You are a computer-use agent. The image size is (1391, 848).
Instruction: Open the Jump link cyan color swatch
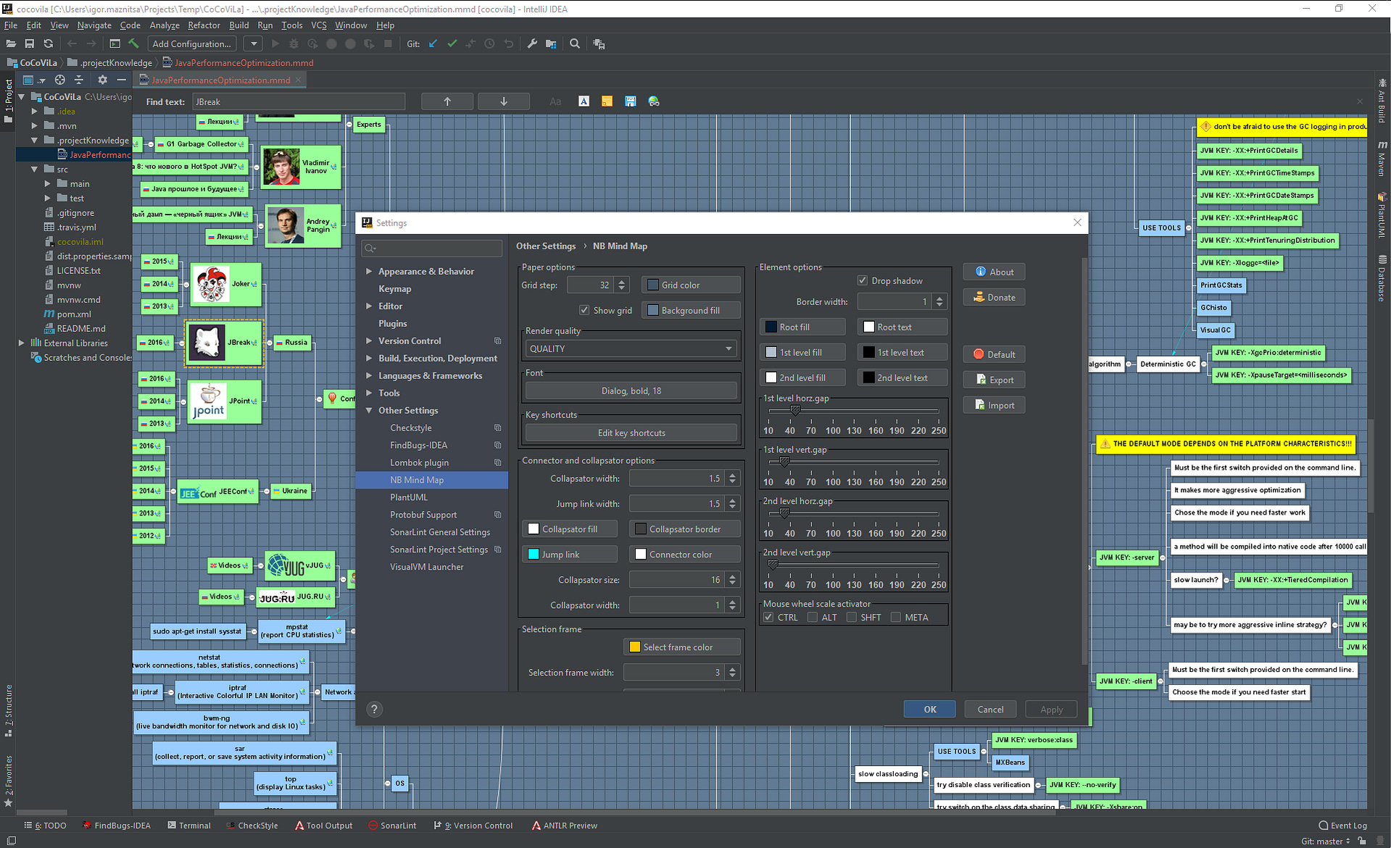point(569,554)
